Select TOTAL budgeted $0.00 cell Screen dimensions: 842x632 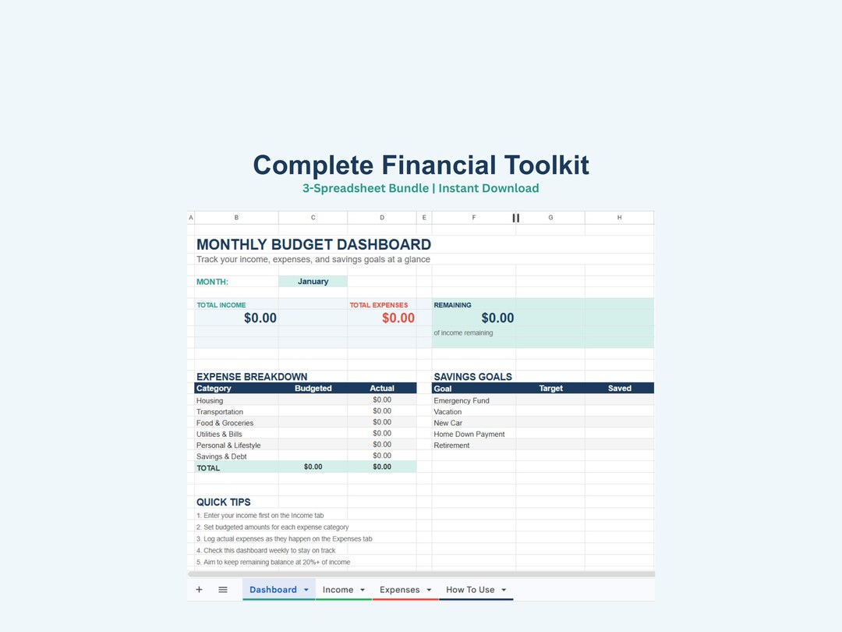click(313, 467)
